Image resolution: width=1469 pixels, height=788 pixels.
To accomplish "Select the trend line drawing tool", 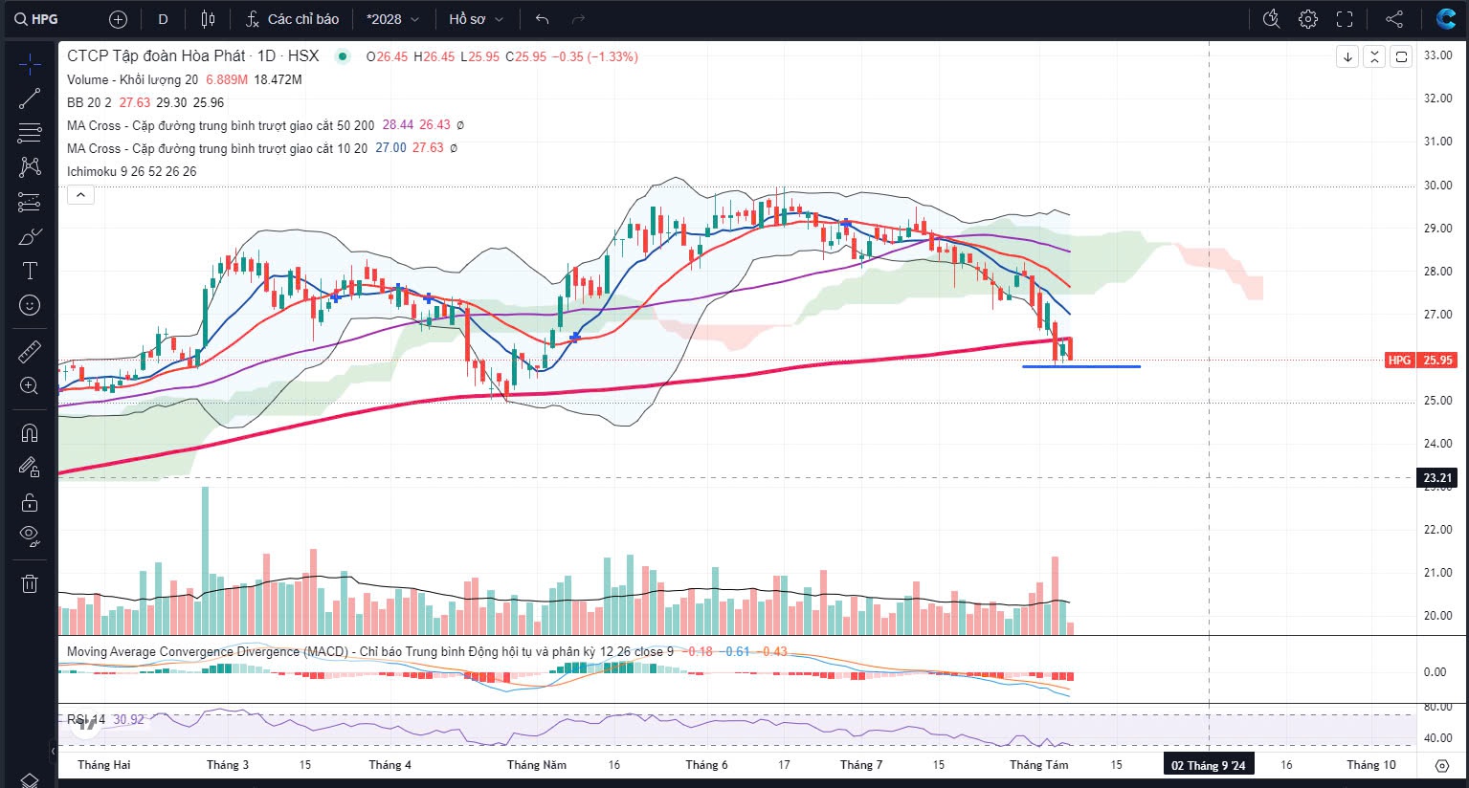I will [x=30, y=98].
